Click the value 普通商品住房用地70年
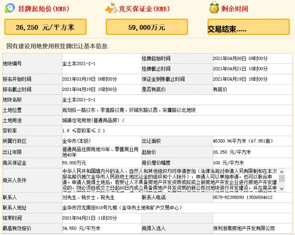295x235 pixels. (86, 149)
